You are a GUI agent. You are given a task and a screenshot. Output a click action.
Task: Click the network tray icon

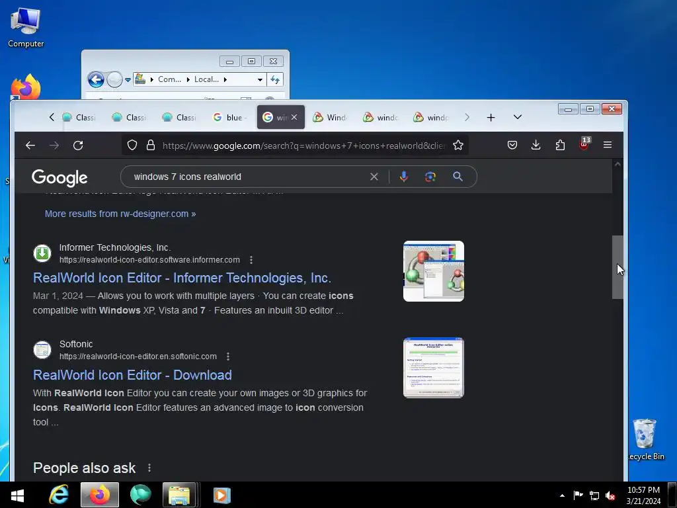594,496
